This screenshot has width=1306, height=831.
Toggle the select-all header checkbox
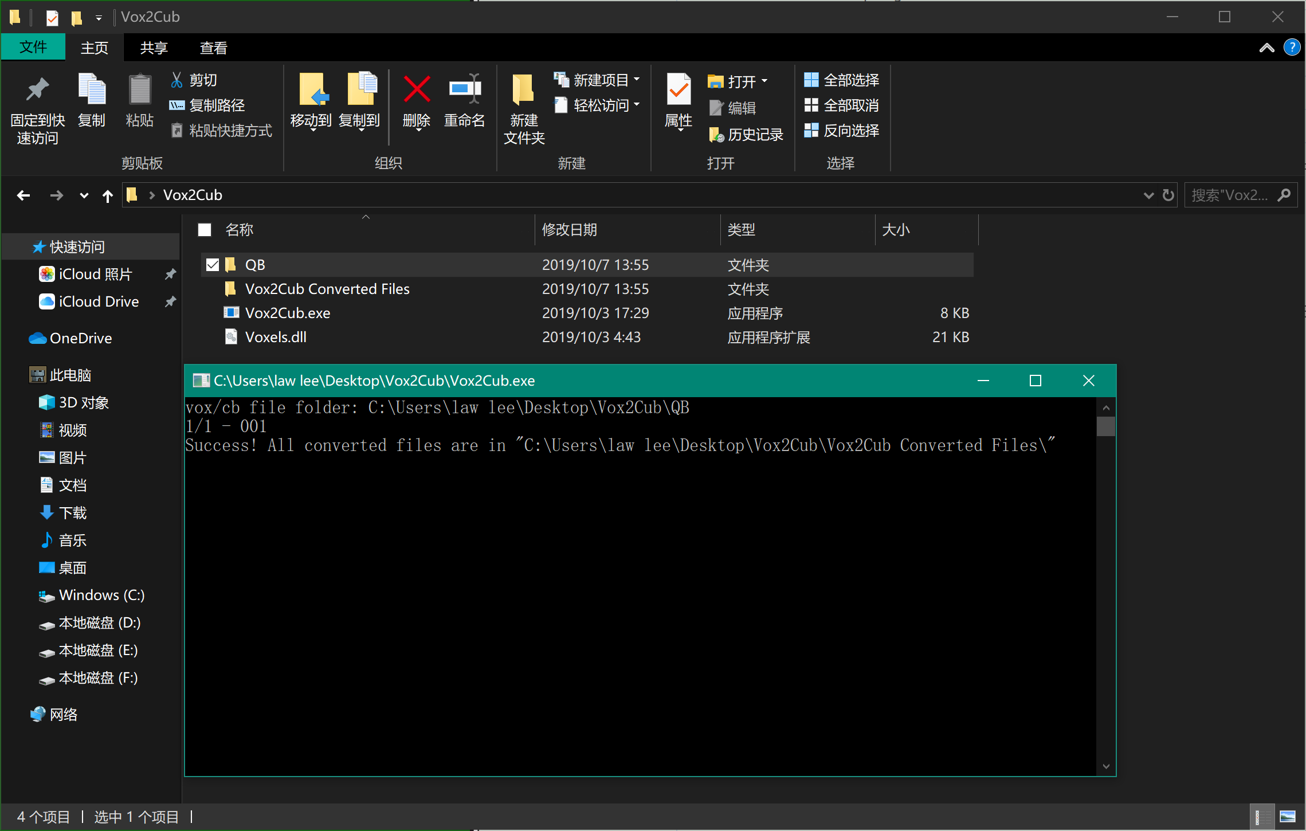coord(205,230)
